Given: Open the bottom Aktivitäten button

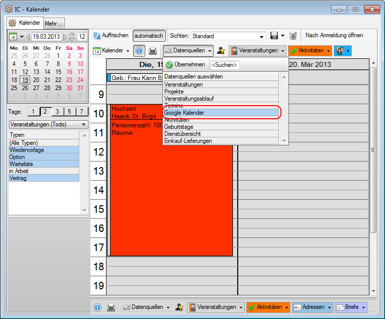Looking at the screenshot, I should [x=268, y=307].
